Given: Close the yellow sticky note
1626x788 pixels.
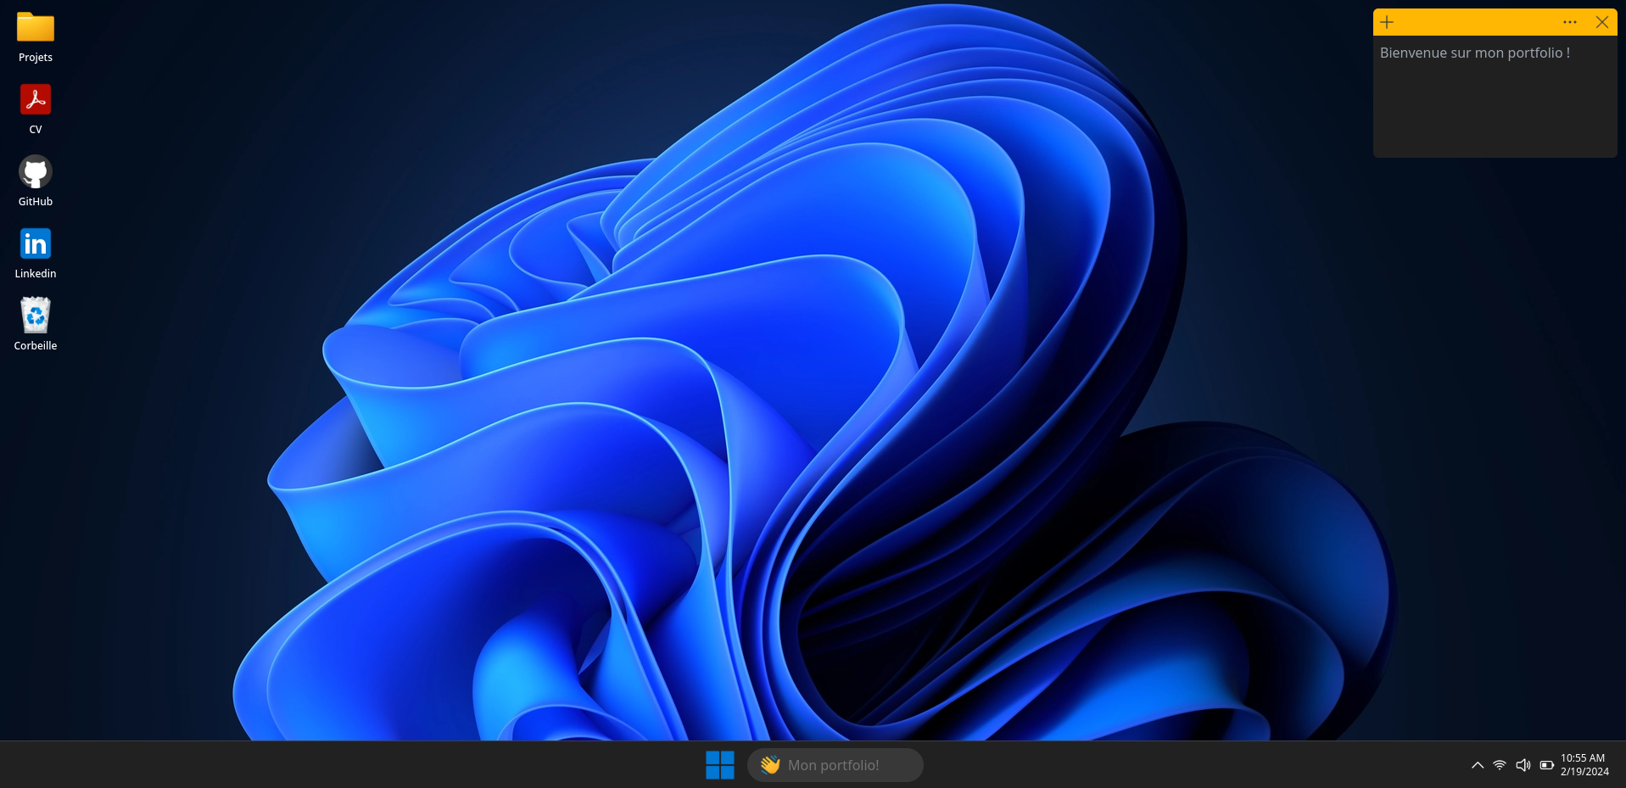Looking at the screenshot, I should pos(1601,22).
